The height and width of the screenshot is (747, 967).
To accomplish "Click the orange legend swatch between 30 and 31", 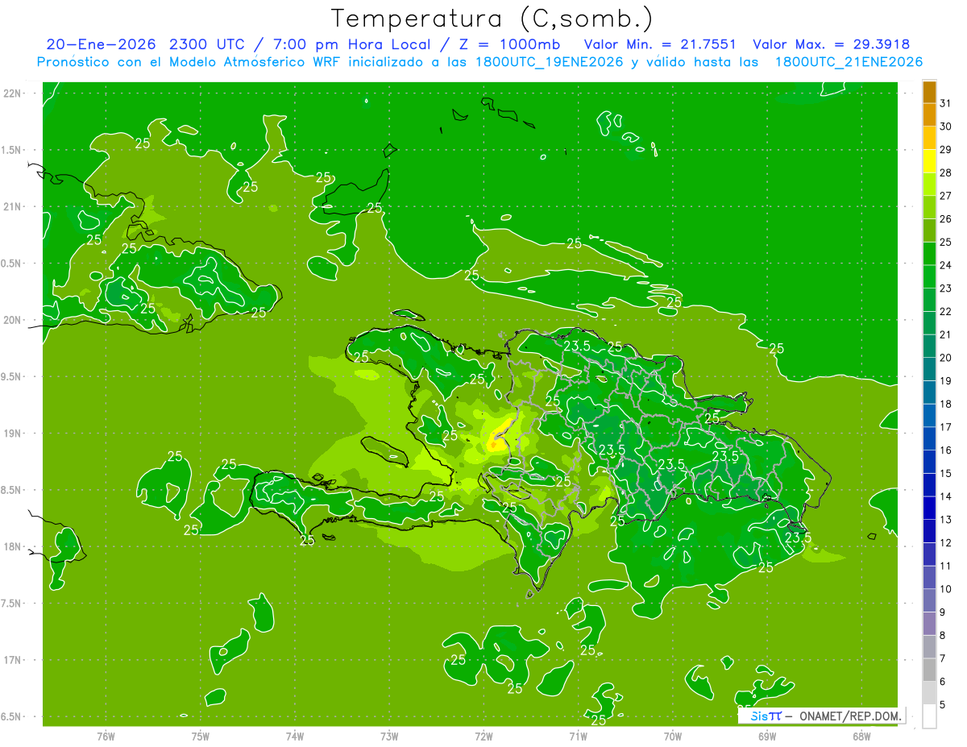I will [929, 114].
